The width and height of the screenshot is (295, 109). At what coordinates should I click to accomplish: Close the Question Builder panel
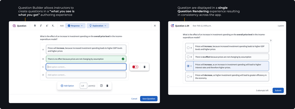click(155, 26)
